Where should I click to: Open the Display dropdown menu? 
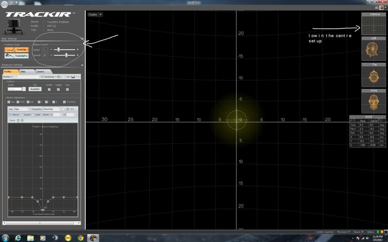95,15
